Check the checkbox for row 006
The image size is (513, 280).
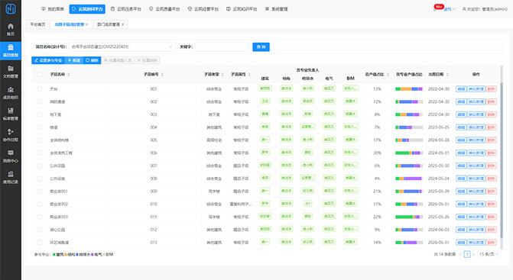40,153
